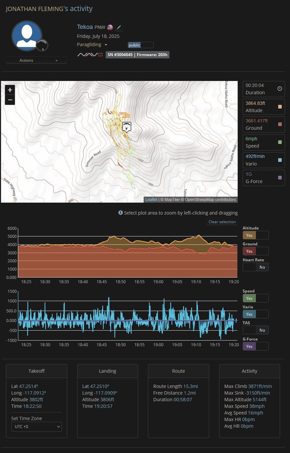The image size is (290, 453).
Task: Click the 492ft/min Vario readout box
Action: [x=264, y=160]
